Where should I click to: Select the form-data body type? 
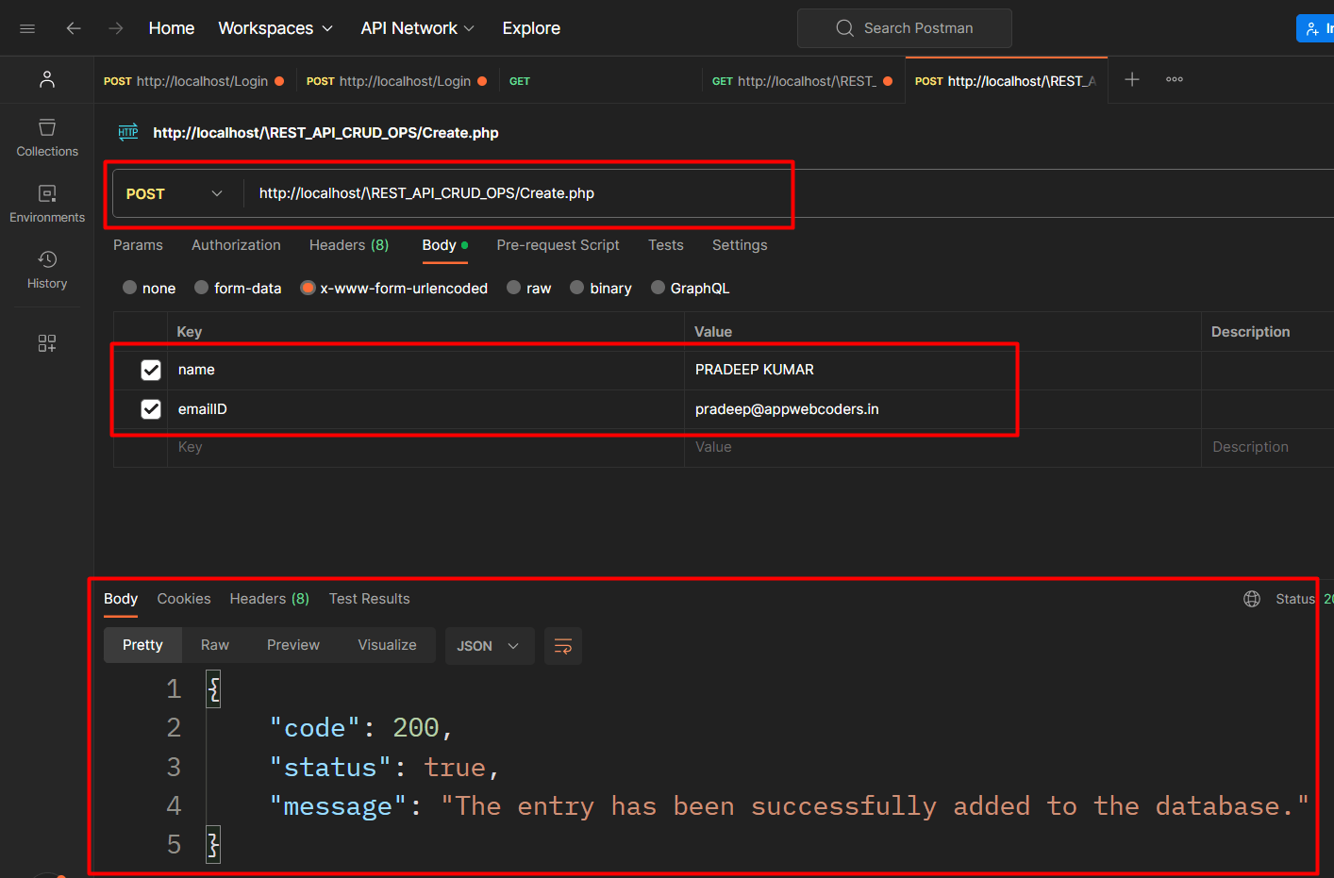point(202,288)
